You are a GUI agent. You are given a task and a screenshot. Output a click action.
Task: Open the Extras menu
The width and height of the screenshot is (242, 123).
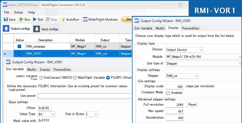pos(18,12)
